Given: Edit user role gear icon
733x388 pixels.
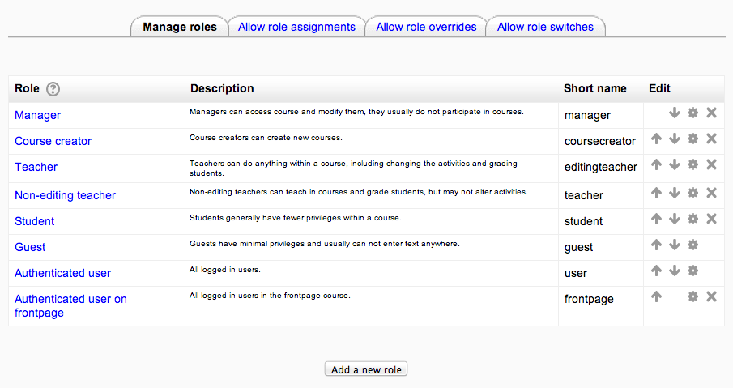Looking at the screenshot, I should 693,271.
